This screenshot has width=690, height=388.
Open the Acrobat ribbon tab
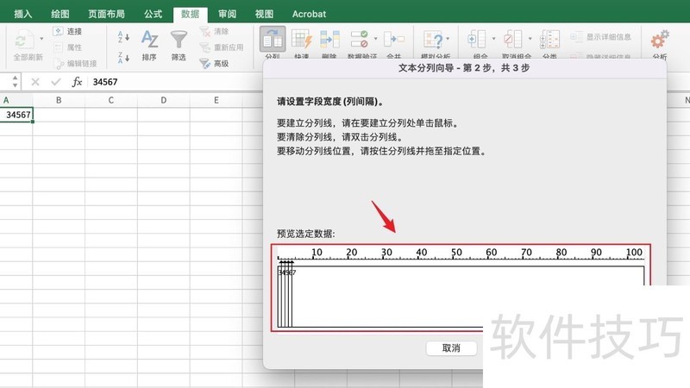pyautogui.click(x=309, y=14)
